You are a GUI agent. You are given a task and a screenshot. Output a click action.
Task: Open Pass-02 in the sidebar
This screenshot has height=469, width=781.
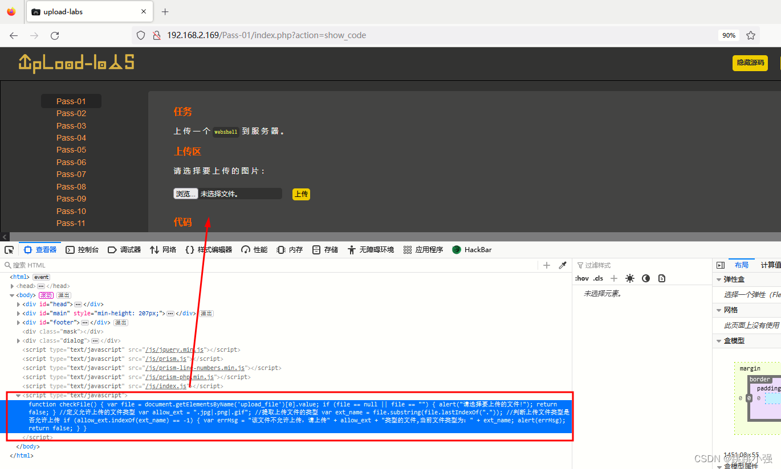click(x=71, y=113)
